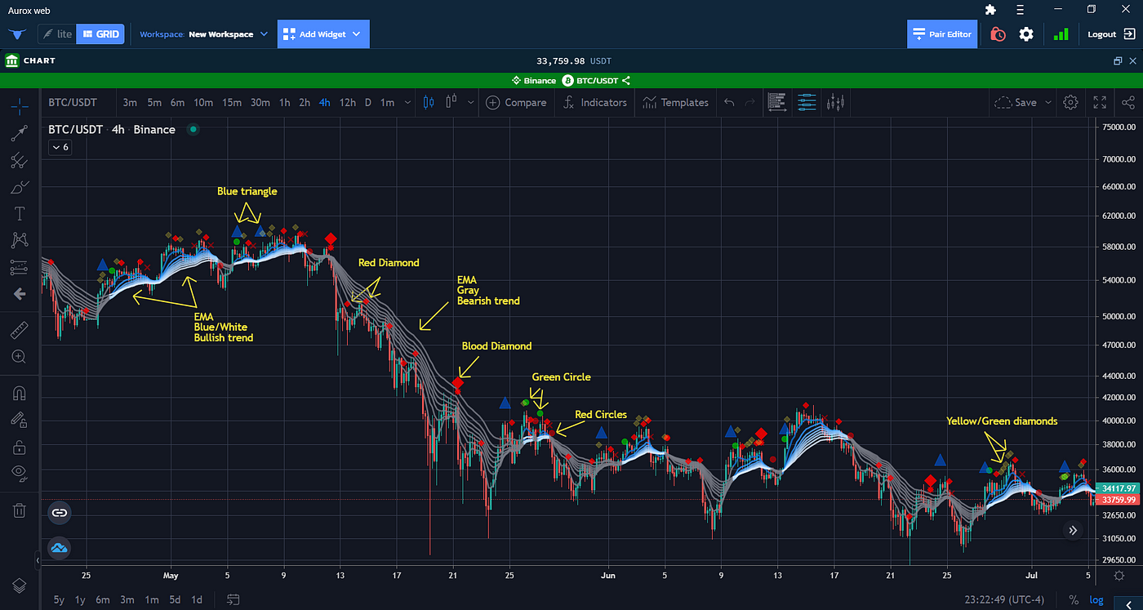Click the share icon in chart toolbar
This screenshot has height=610, width=1143.
coord(1128,102)
